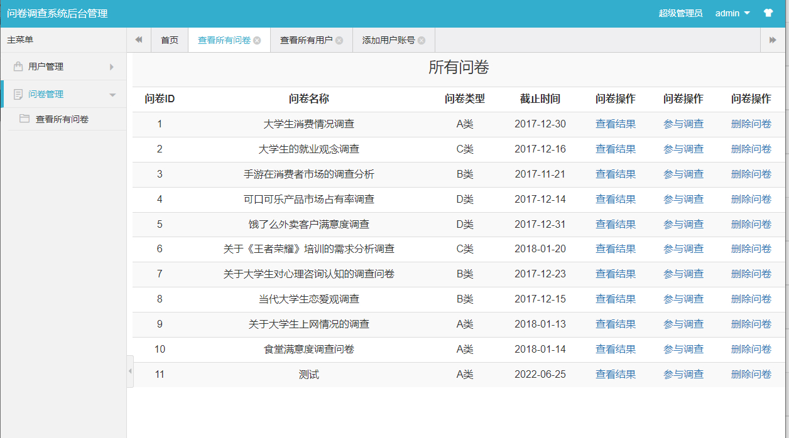Delete the 王者荣耀 training needs survey
The image size is (789, 438).
coord(751,249)
